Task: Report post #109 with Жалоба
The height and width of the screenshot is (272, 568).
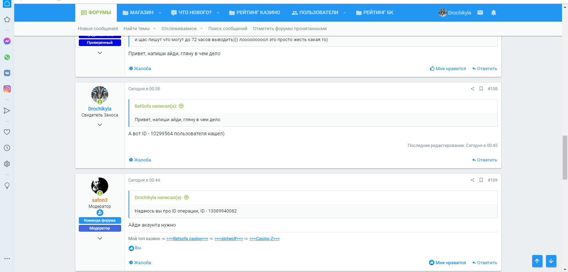Action: pos(140,263)
